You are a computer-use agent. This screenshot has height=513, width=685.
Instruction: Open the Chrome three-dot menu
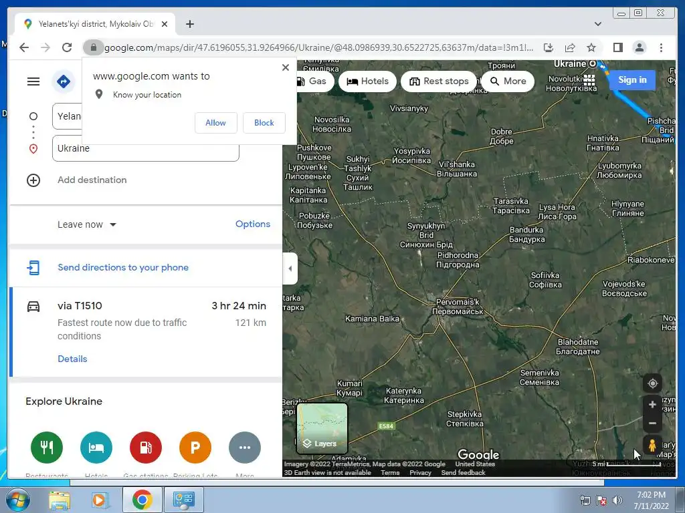pyautogui.click(x=661, y=47)
